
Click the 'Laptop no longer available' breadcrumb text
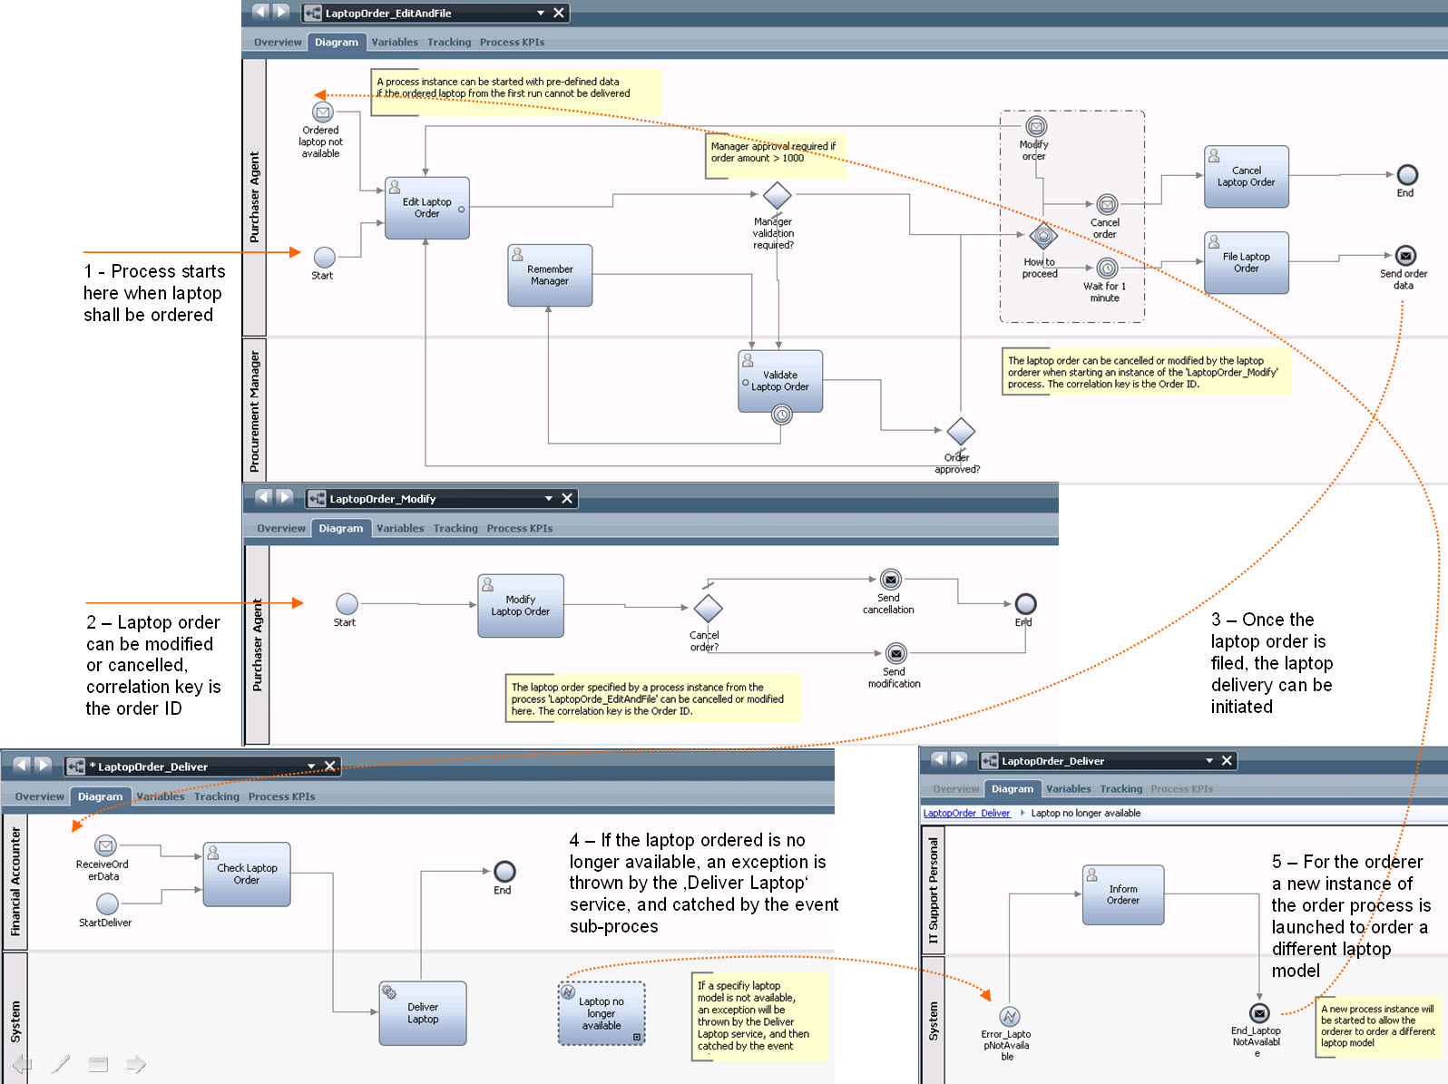tap(1086, 813)
